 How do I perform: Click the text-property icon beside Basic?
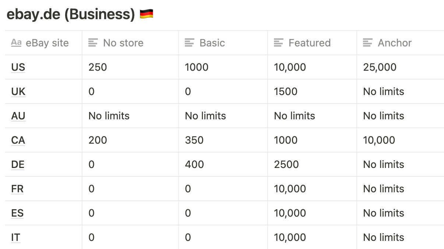tap(189, 43)
